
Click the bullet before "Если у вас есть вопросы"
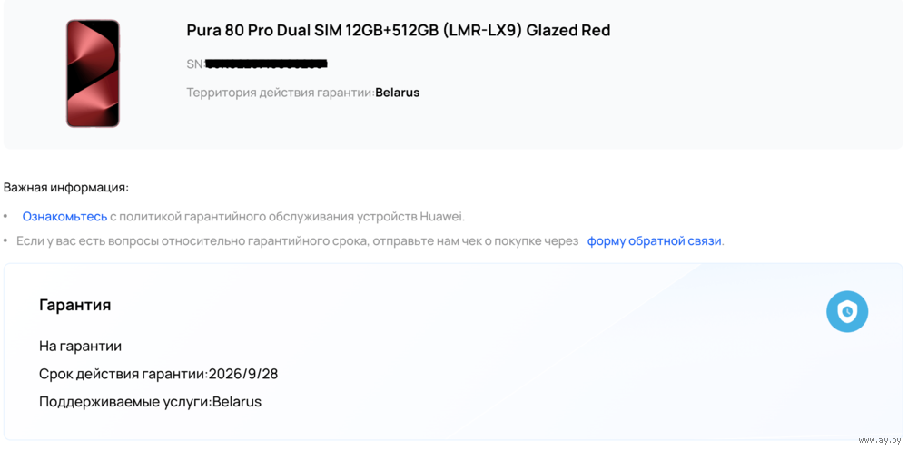coord(5,241)
